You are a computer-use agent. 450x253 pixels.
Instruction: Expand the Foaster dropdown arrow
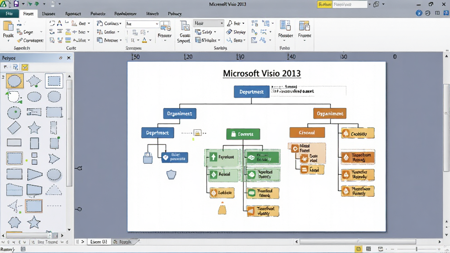click(285, 40)
